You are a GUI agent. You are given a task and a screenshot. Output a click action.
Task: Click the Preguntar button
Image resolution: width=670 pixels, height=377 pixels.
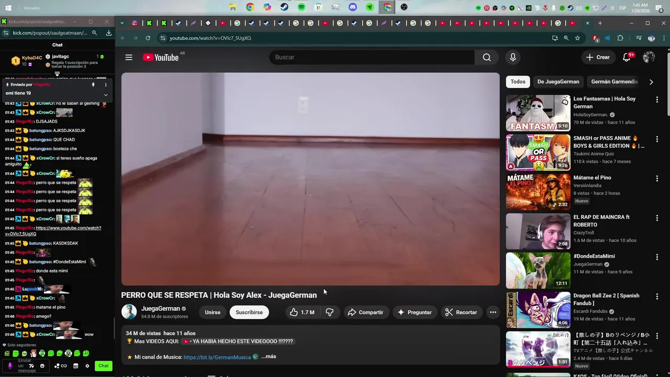tap(415, 312)
